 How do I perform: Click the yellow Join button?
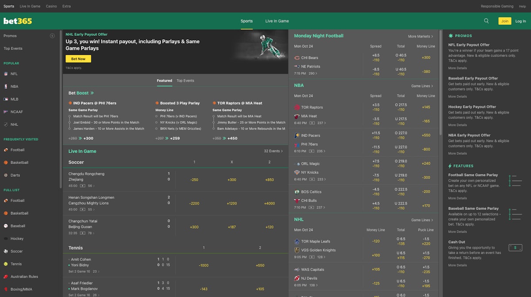pyautogui.click(x=504, y=21)
